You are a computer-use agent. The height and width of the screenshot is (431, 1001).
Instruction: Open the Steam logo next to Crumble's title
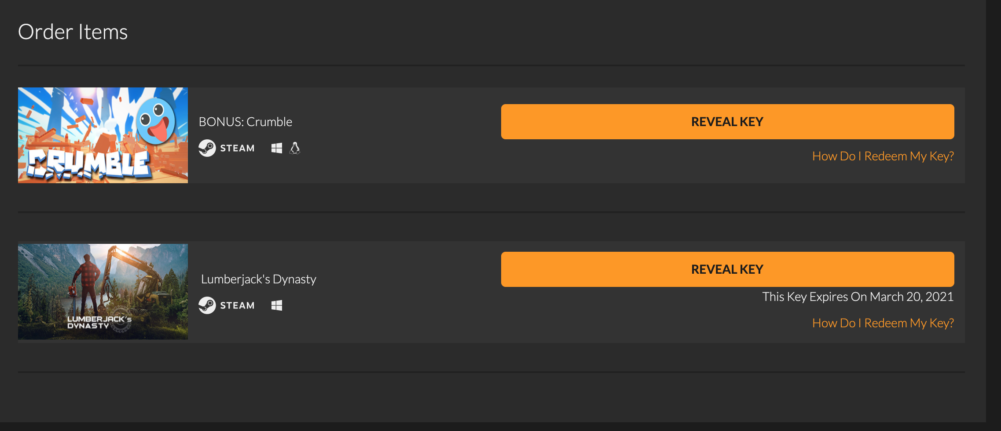tap(208, 148)
